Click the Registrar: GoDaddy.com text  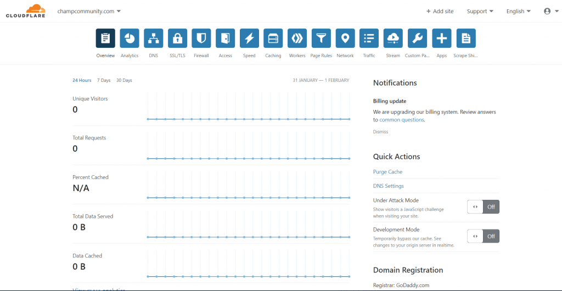click(401, 286)
